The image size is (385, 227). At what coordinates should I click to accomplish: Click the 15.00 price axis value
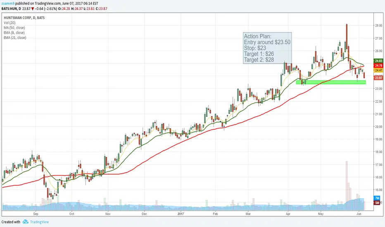378,190
